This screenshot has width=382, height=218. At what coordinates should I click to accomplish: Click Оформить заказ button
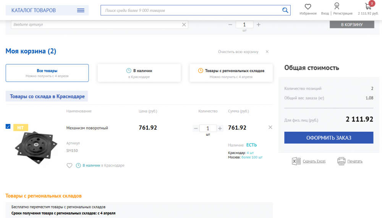[x=329, y=137]
